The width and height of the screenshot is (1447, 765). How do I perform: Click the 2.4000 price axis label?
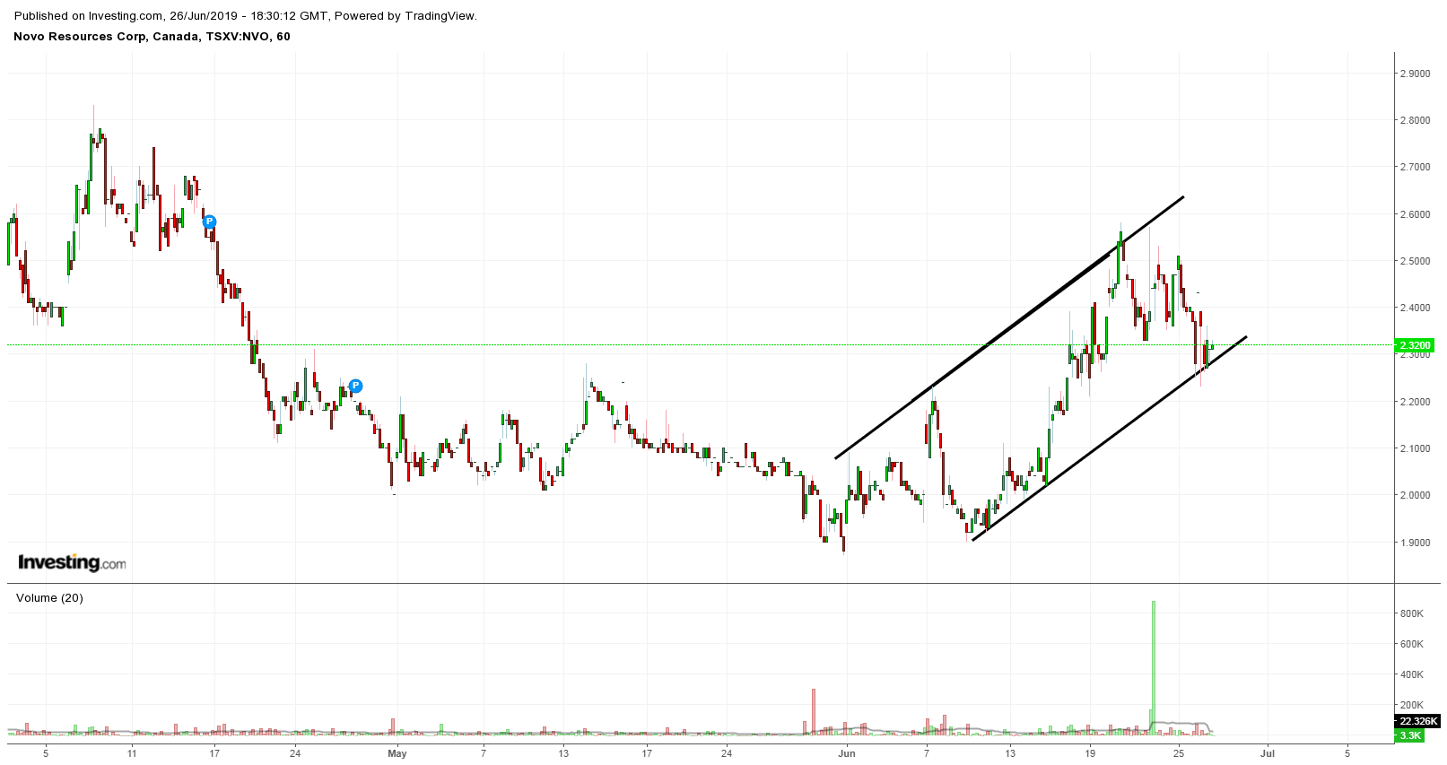[1415, 308]
